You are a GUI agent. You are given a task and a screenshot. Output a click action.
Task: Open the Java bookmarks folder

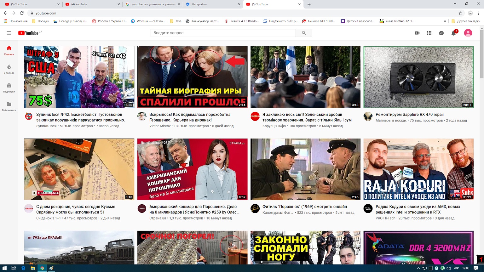coord(176,21)
